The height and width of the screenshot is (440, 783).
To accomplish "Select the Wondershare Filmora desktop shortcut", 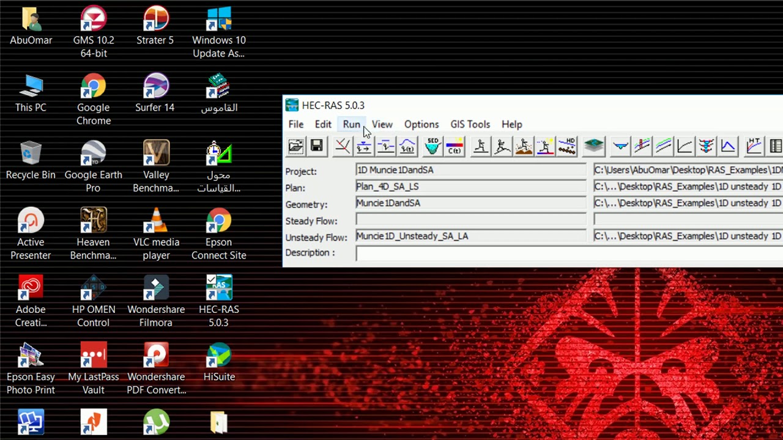I will coord(156,301).
